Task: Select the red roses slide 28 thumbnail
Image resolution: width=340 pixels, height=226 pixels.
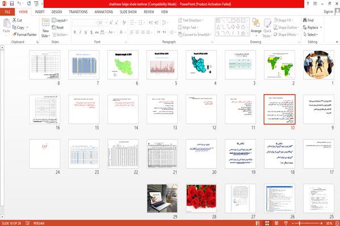Action: click(202, 198)
